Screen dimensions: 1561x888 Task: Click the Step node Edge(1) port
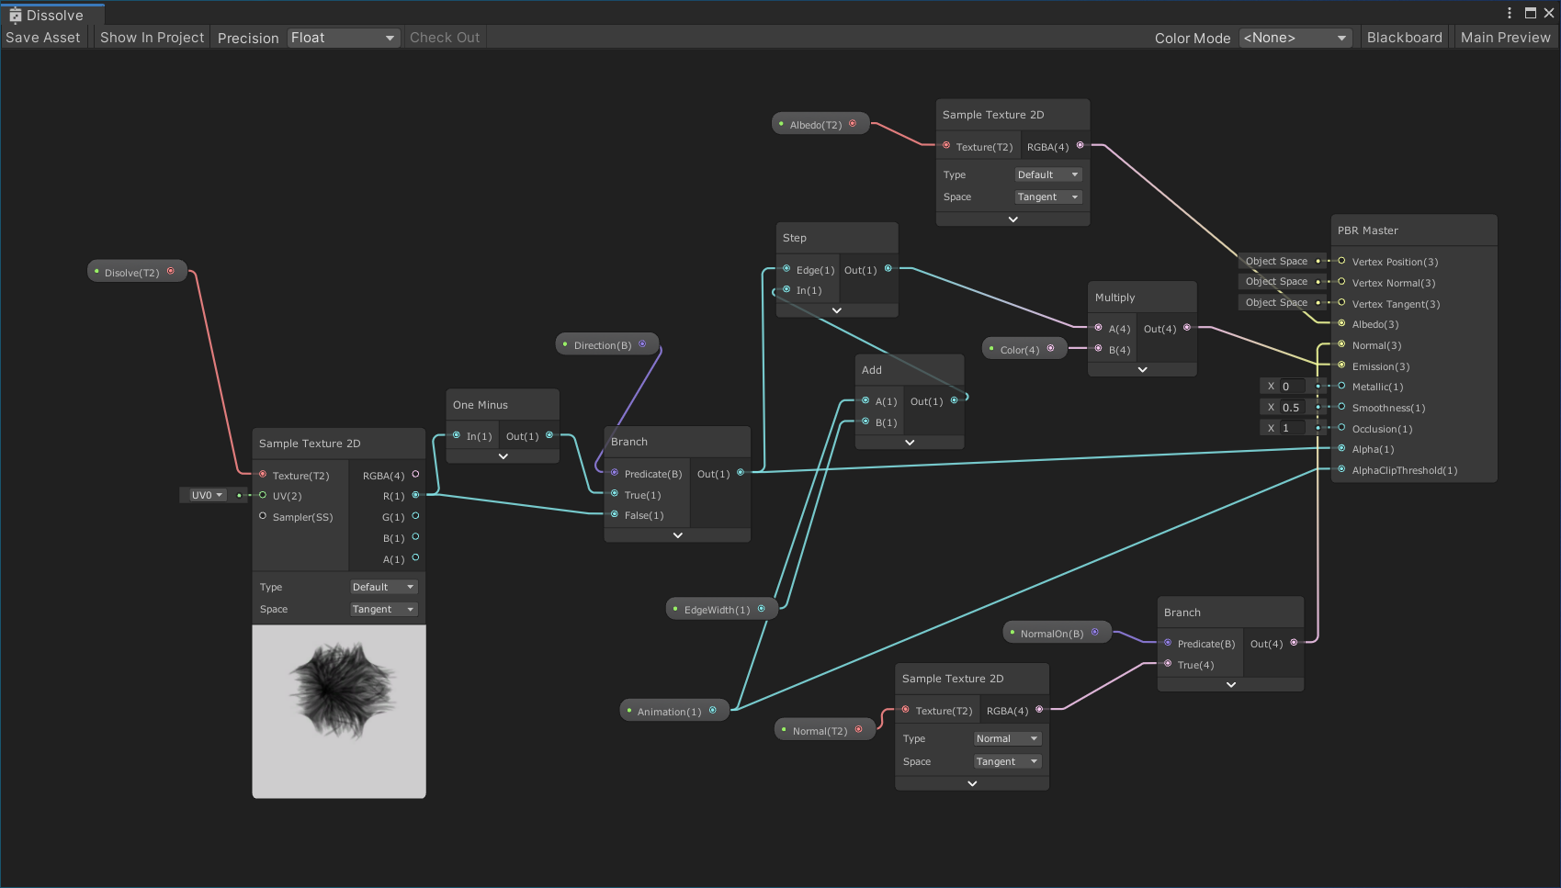[x=786, y=269]
